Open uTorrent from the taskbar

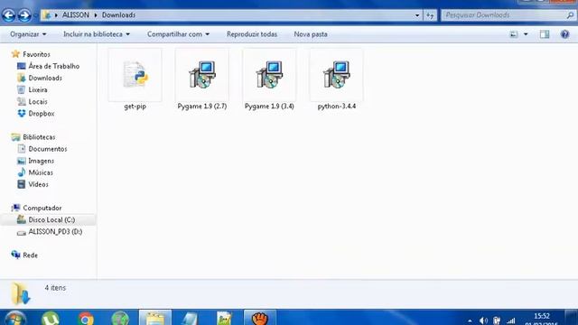[x=51, y=319]
